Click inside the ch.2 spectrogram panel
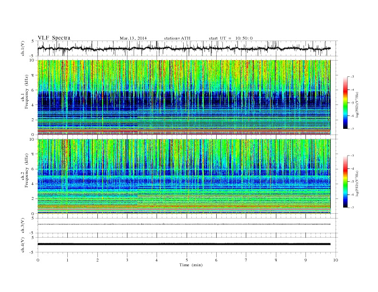 click(x=184, y=177)
